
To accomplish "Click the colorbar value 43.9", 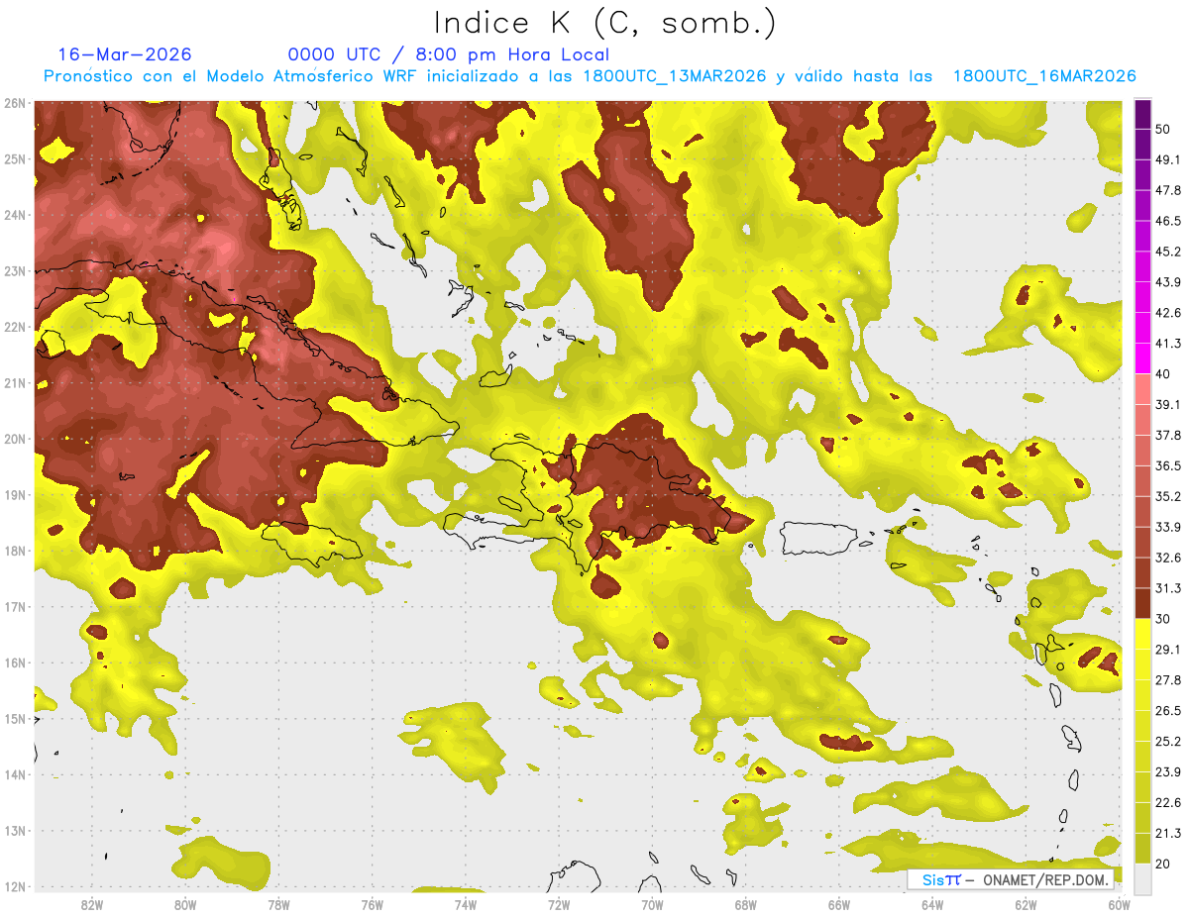I will [x=1168, y=282].
